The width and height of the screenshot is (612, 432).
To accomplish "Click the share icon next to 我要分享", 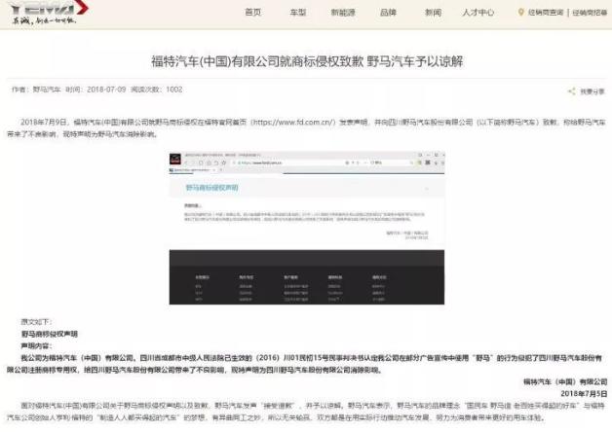I will pyautogui.click(x=571, y=91).
